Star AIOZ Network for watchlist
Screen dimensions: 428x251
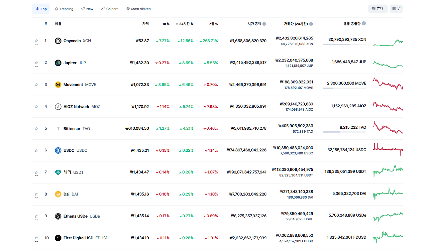[36, 107]
